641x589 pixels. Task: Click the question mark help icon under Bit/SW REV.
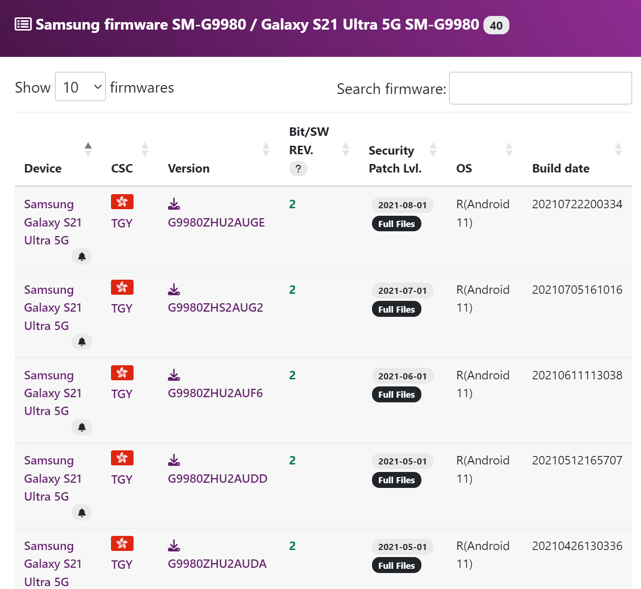[x=298, y=168]
